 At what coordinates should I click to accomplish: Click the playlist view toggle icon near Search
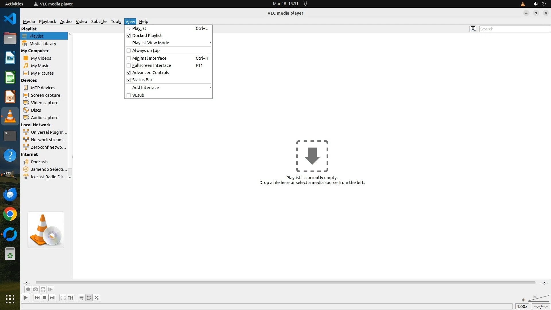[473, 29]
